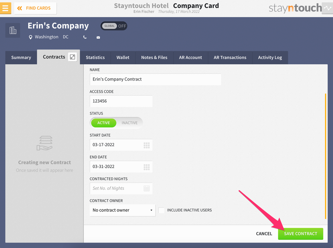
Task: Cancel the new contract
Action: [264, 234]
